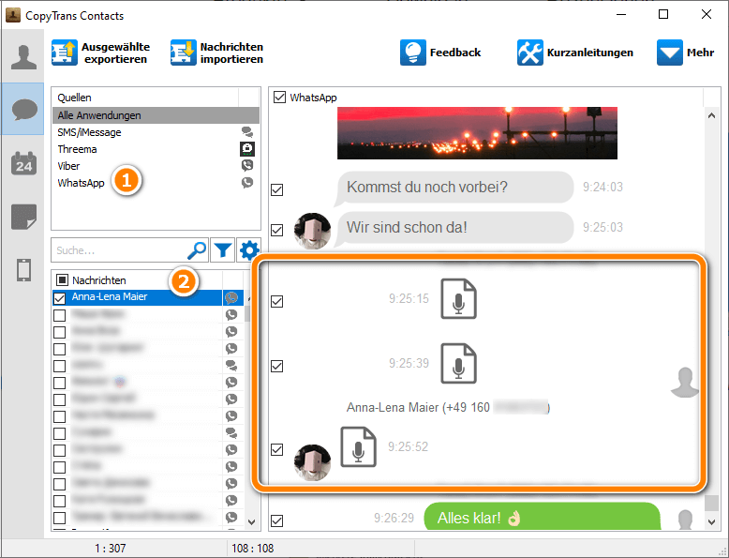
Task: Open the Messages speech bubble section
Action: click(x=23, y=110)
